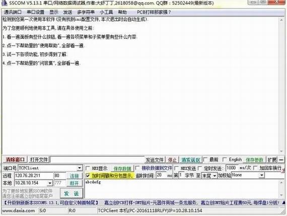Open www.daxia.com link in status bar
This screenshot has height=216, width=287.
point(19,210)
